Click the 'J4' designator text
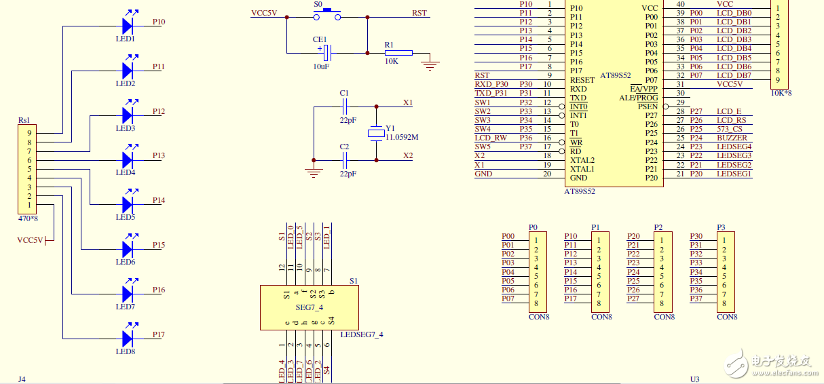Viewport: 824px width, 384px height. 22,379
